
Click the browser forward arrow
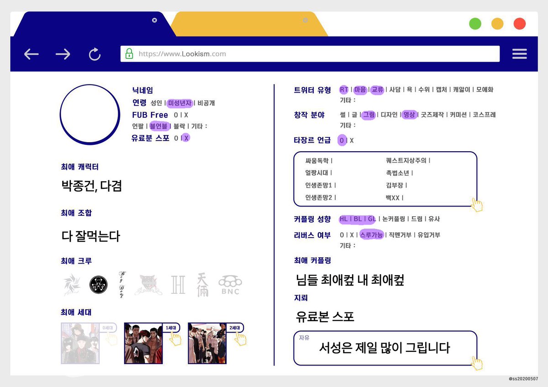click(63, 54)
